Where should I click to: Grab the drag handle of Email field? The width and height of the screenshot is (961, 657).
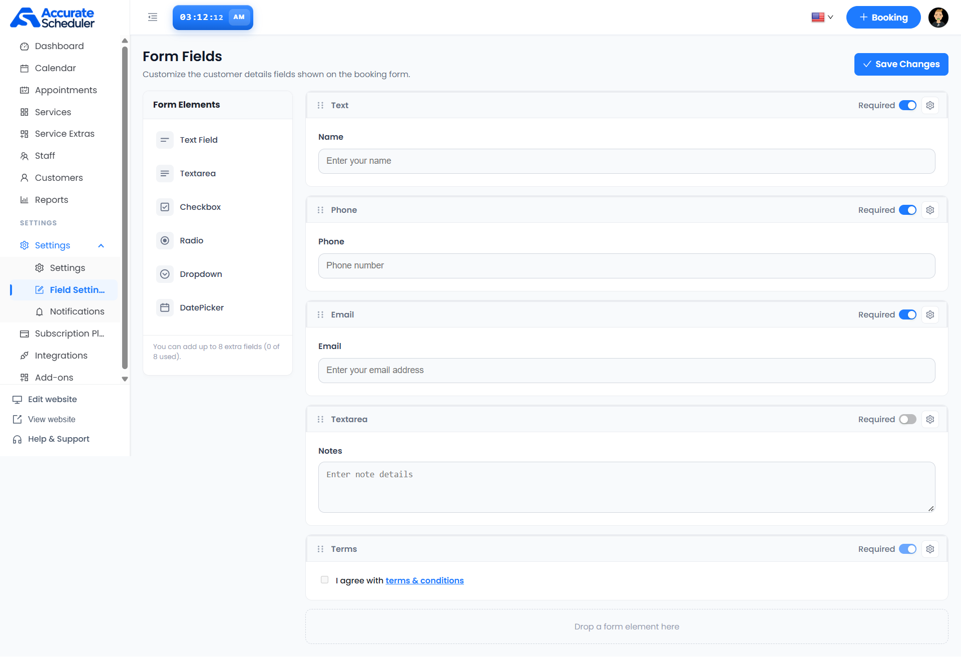(320, 314)
